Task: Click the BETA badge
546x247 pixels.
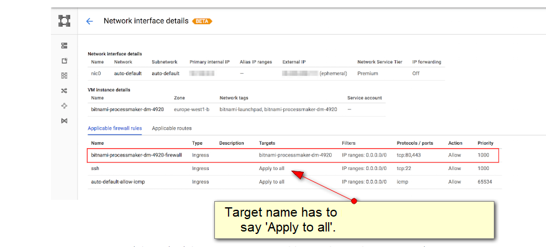Action: pos(202,21)
